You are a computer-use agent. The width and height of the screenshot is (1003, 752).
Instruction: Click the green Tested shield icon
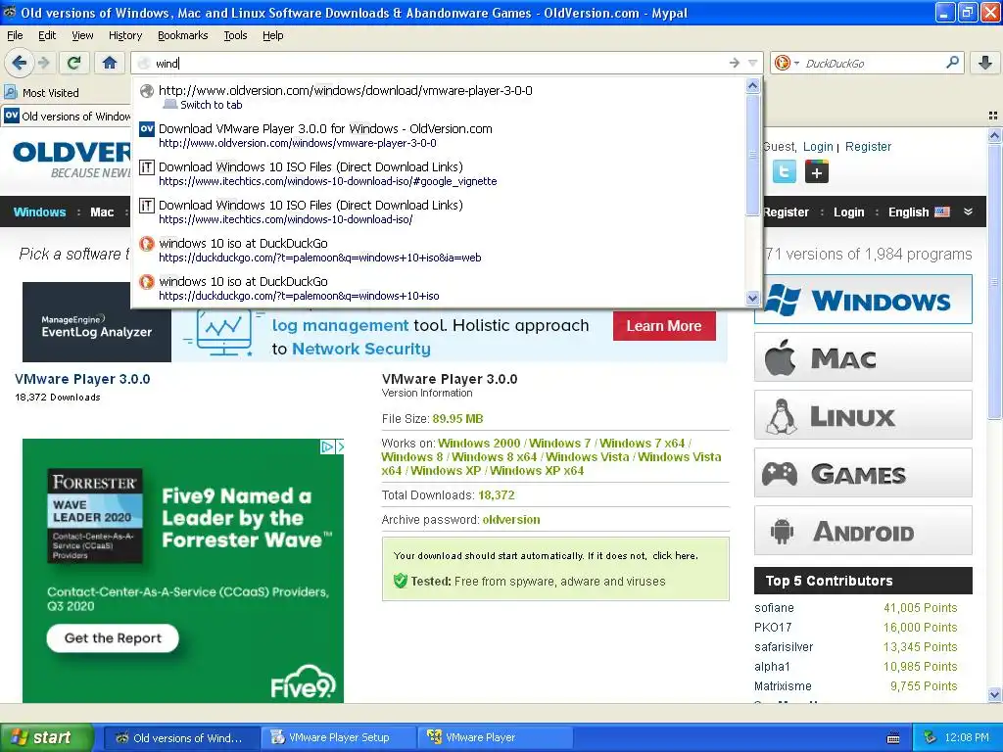(401, 581)
